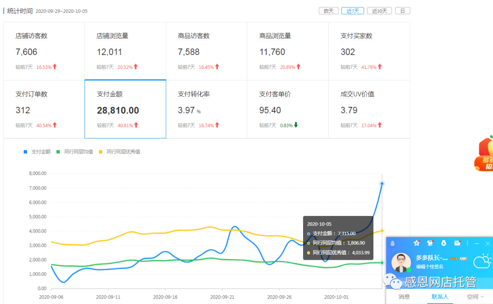
Task: Click the green online status dot
Action: click(409, 270)
